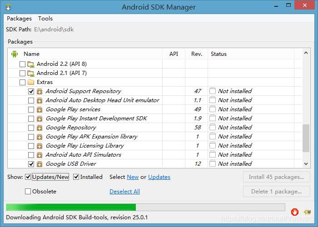Check the Google Play services checkbox
The image size is (318, 227).
click(31, 110)
